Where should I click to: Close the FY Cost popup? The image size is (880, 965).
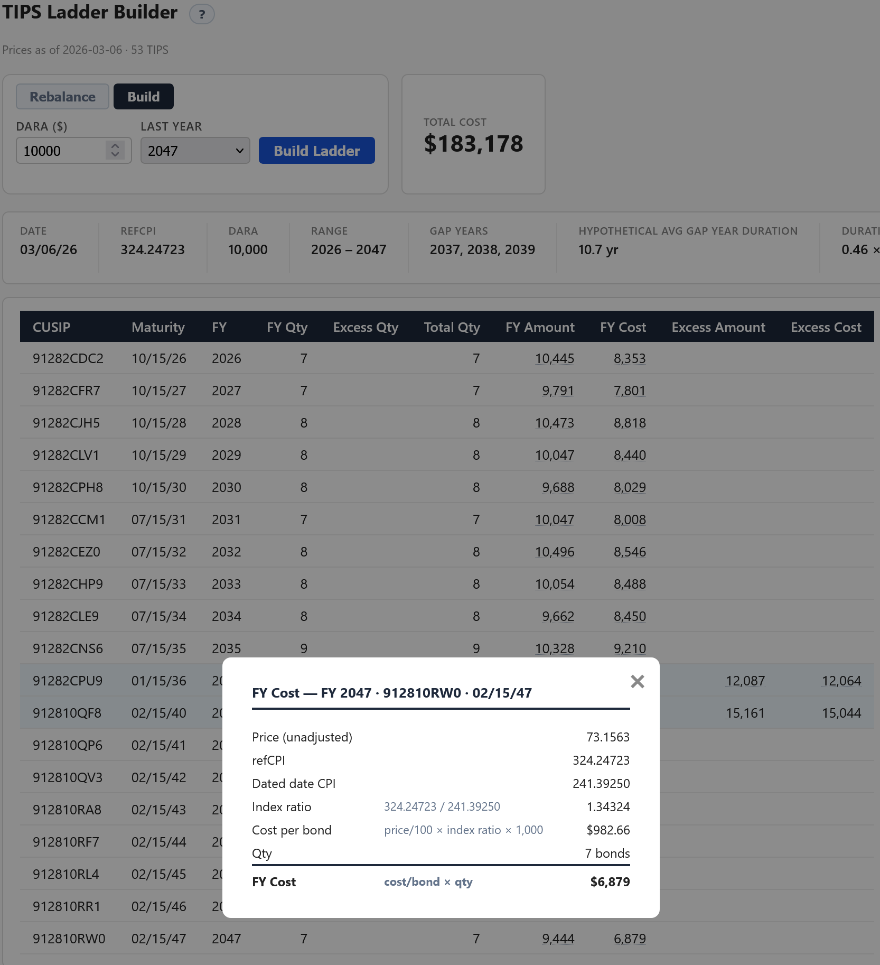[638, 682]
